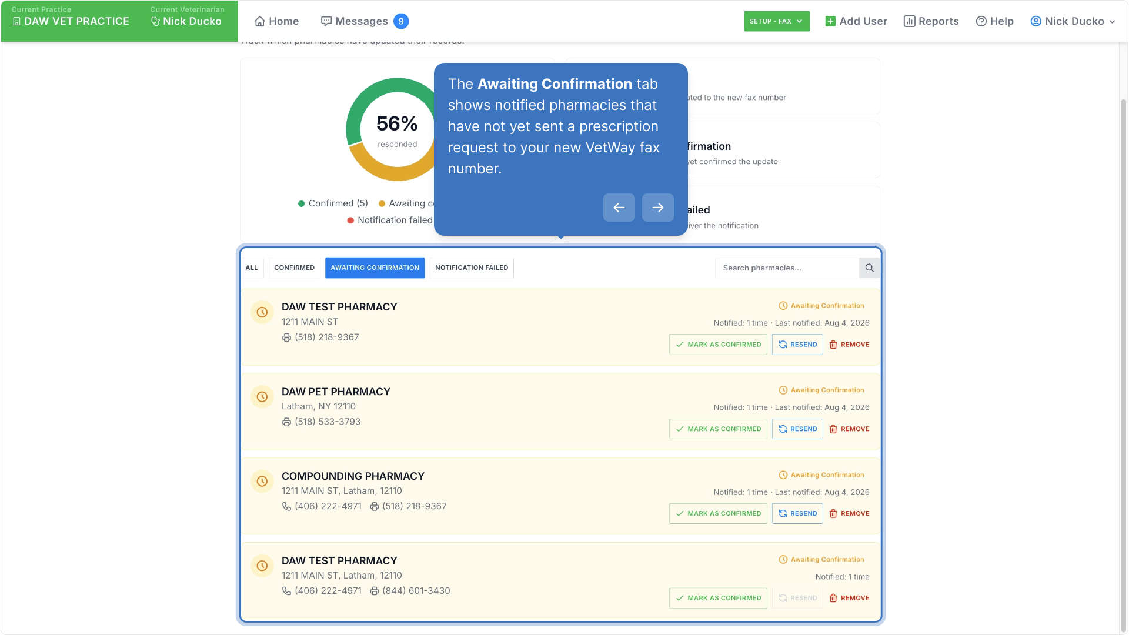Click the unread messages badge showing 9
Image resolution: width=1129 pixels, height=635 pixels.
point(401,21)
